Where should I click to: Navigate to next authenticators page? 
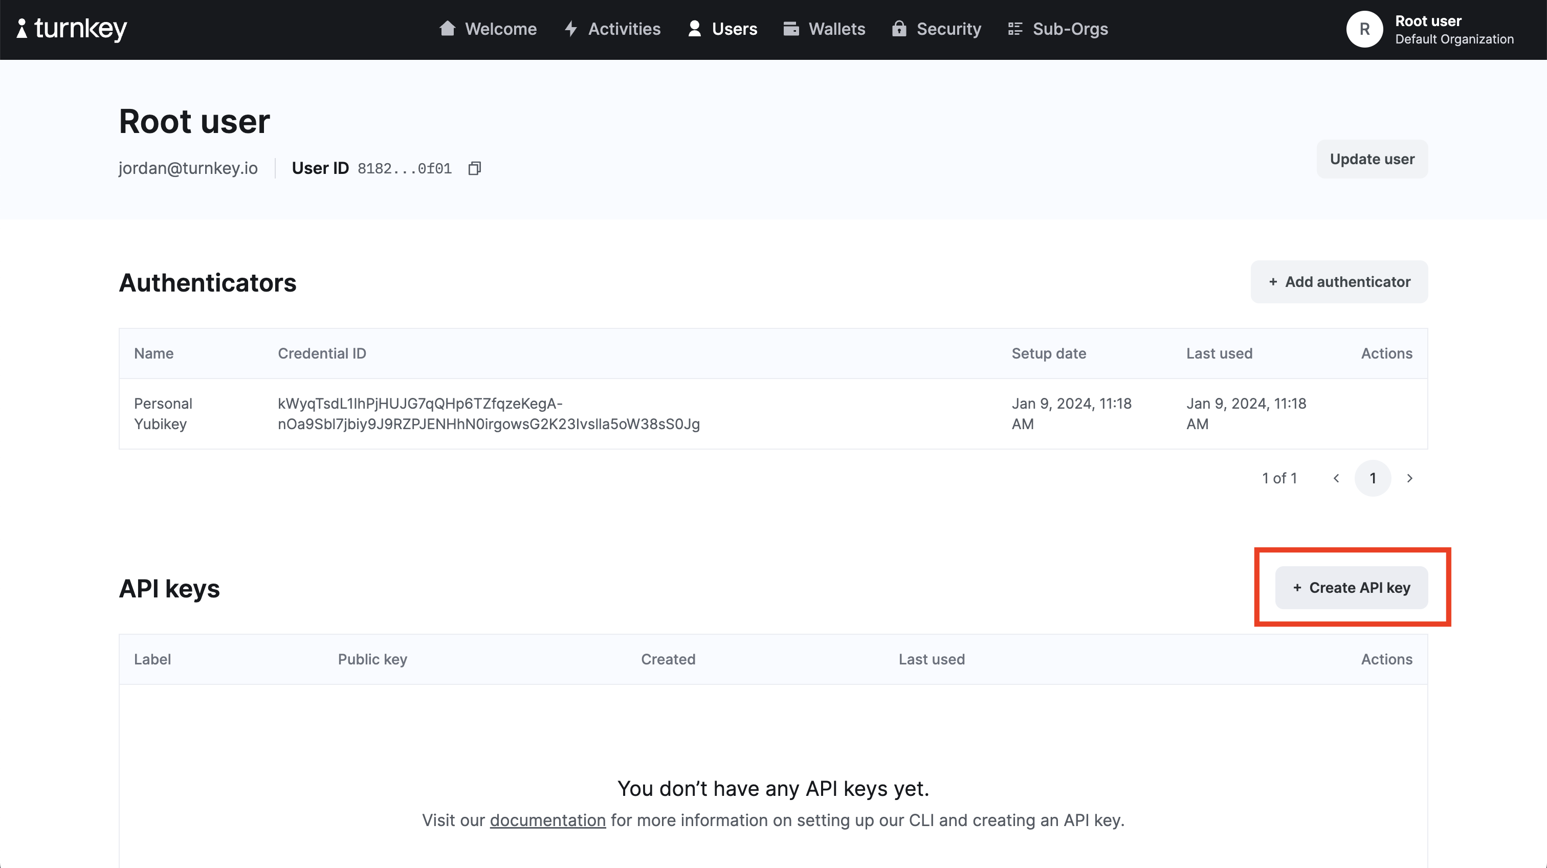coord(1410,477)
